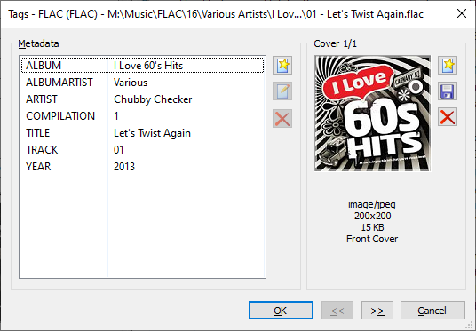Screen dimensions: 476x331
Task: Add a new metadata tag
Action: (x=282, y=66)
